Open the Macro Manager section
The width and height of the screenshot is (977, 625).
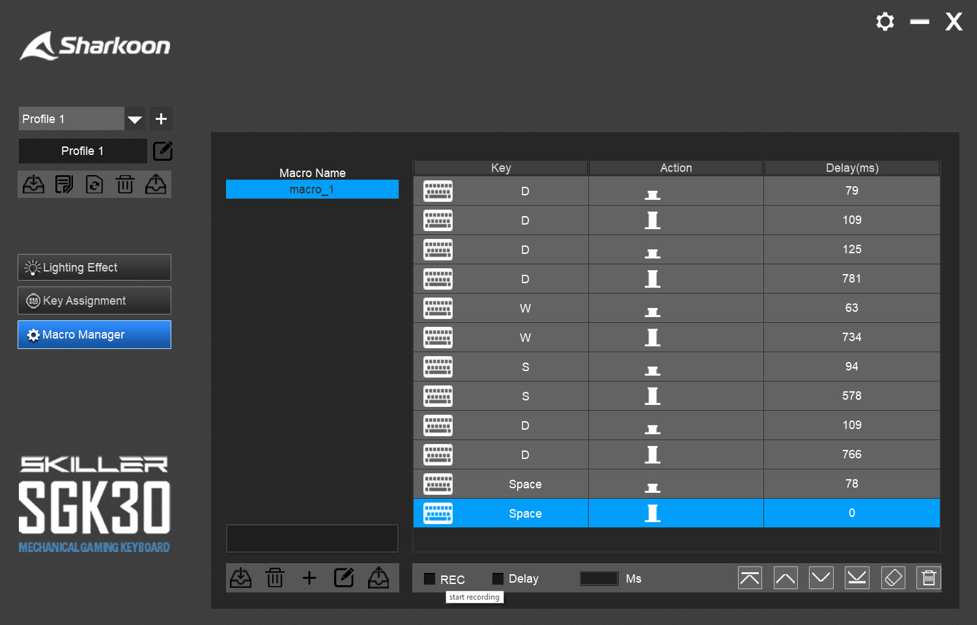click(94, 335)
